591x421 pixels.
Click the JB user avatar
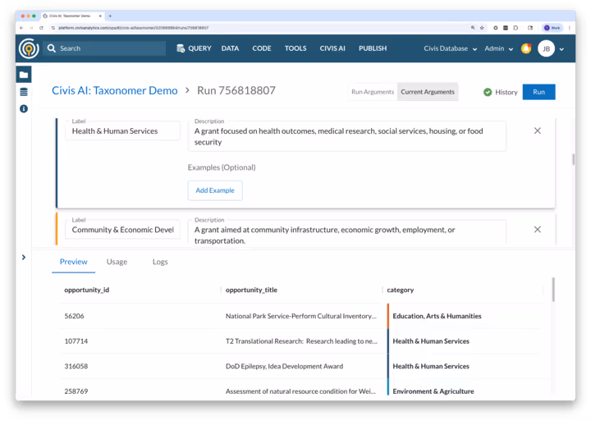click(x=546, y=48)
